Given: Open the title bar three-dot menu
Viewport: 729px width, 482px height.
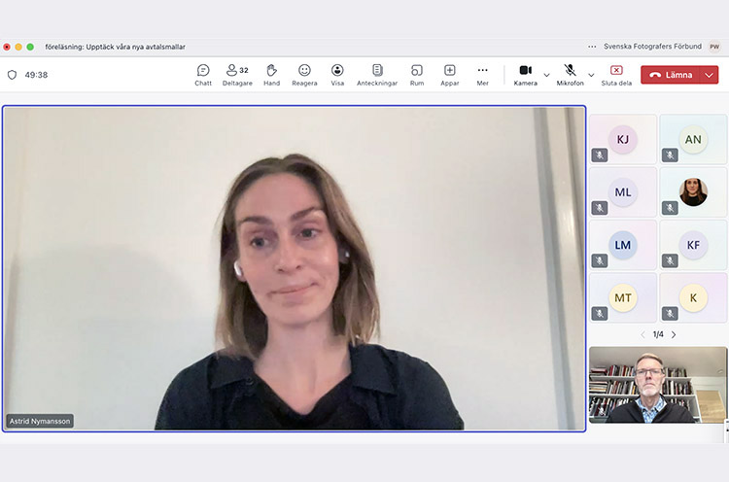Looking at the screenshot, I should [592, 46].
